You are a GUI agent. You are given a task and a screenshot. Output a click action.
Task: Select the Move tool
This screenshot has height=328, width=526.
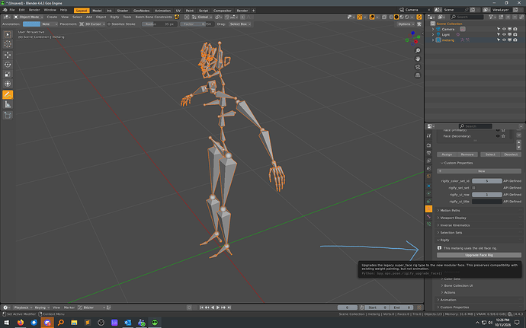point(8,55)
